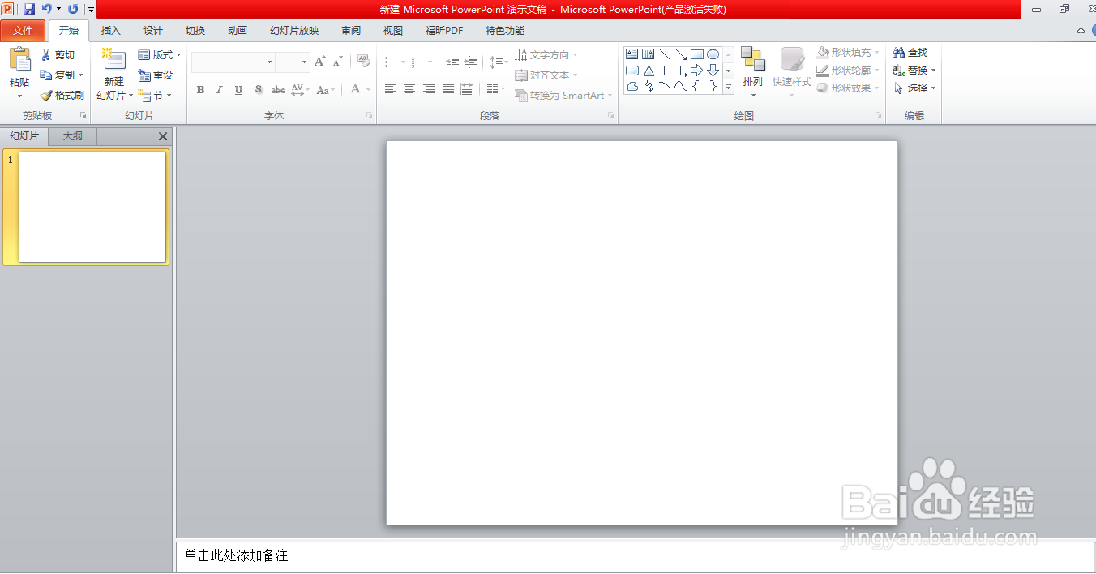The height and width of the screenshot is (574, 1096).
Task: Select the Rectangle shape
Action: pos(696,54)
